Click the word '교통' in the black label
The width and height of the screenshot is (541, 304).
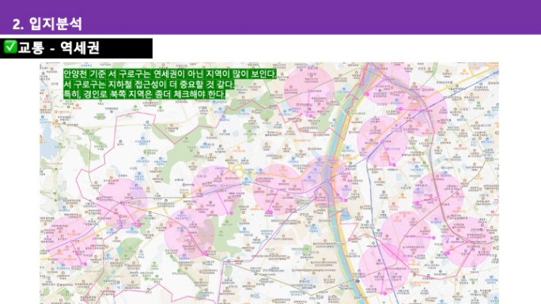pyautogui.click(x=32, y=47)
